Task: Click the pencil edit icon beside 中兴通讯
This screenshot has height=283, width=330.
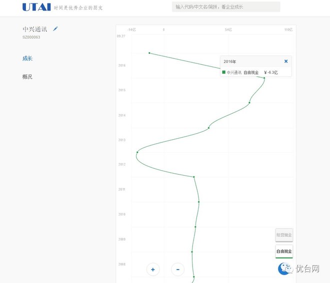Action: (x=55, y=29)
